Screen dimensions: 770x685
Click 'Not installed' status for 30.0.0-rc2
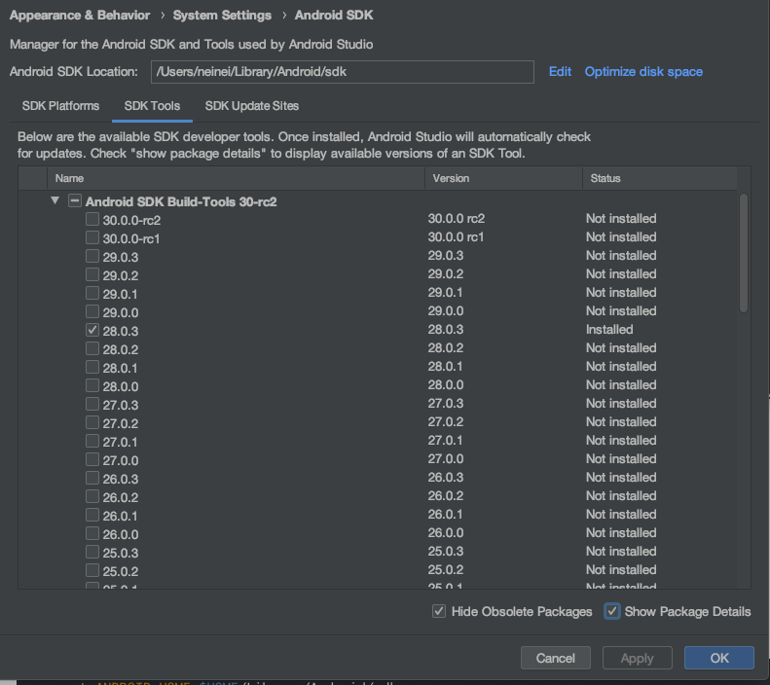[621, 218]
